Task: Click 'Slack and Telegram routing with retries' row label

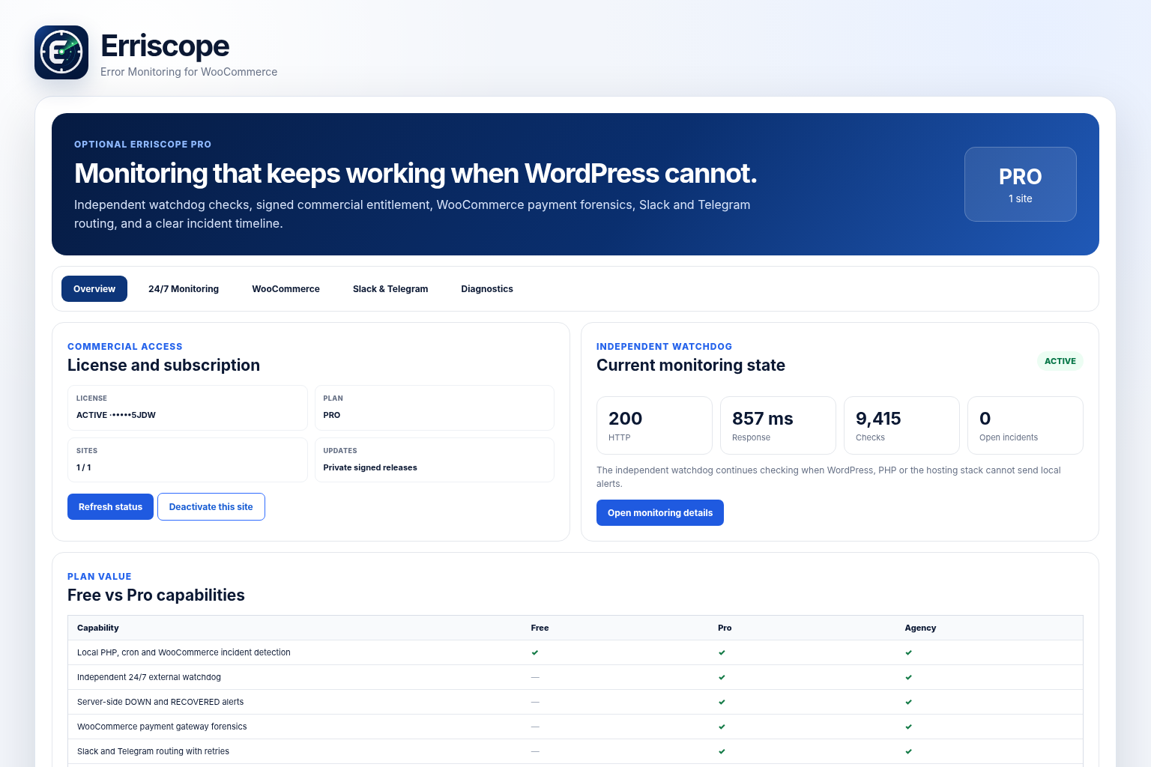Action: coord(153,751)
